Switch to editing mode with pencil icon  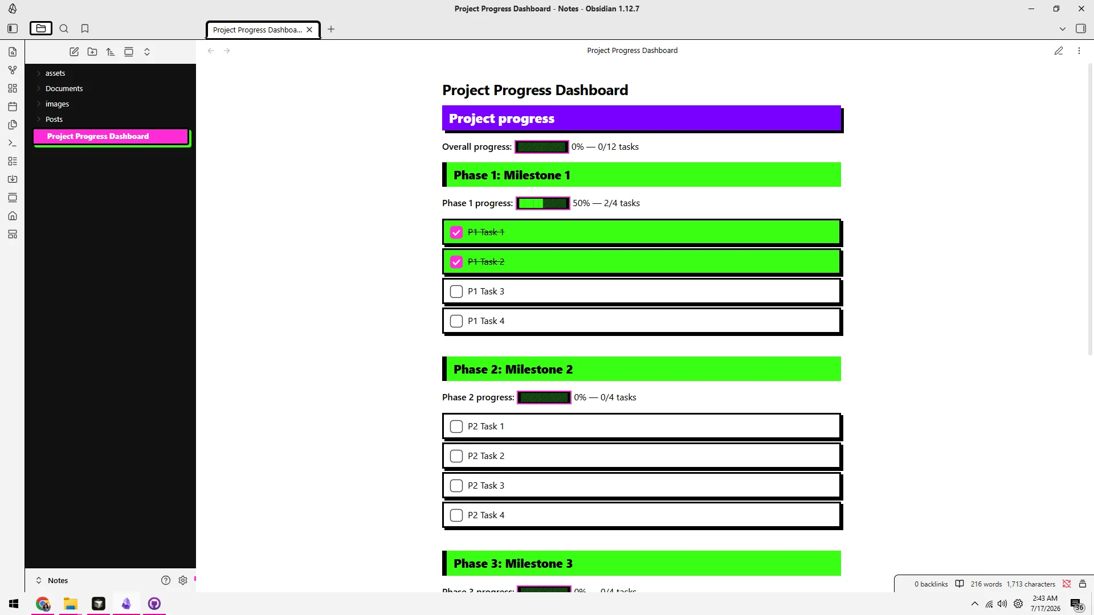tap(1059, 51)
